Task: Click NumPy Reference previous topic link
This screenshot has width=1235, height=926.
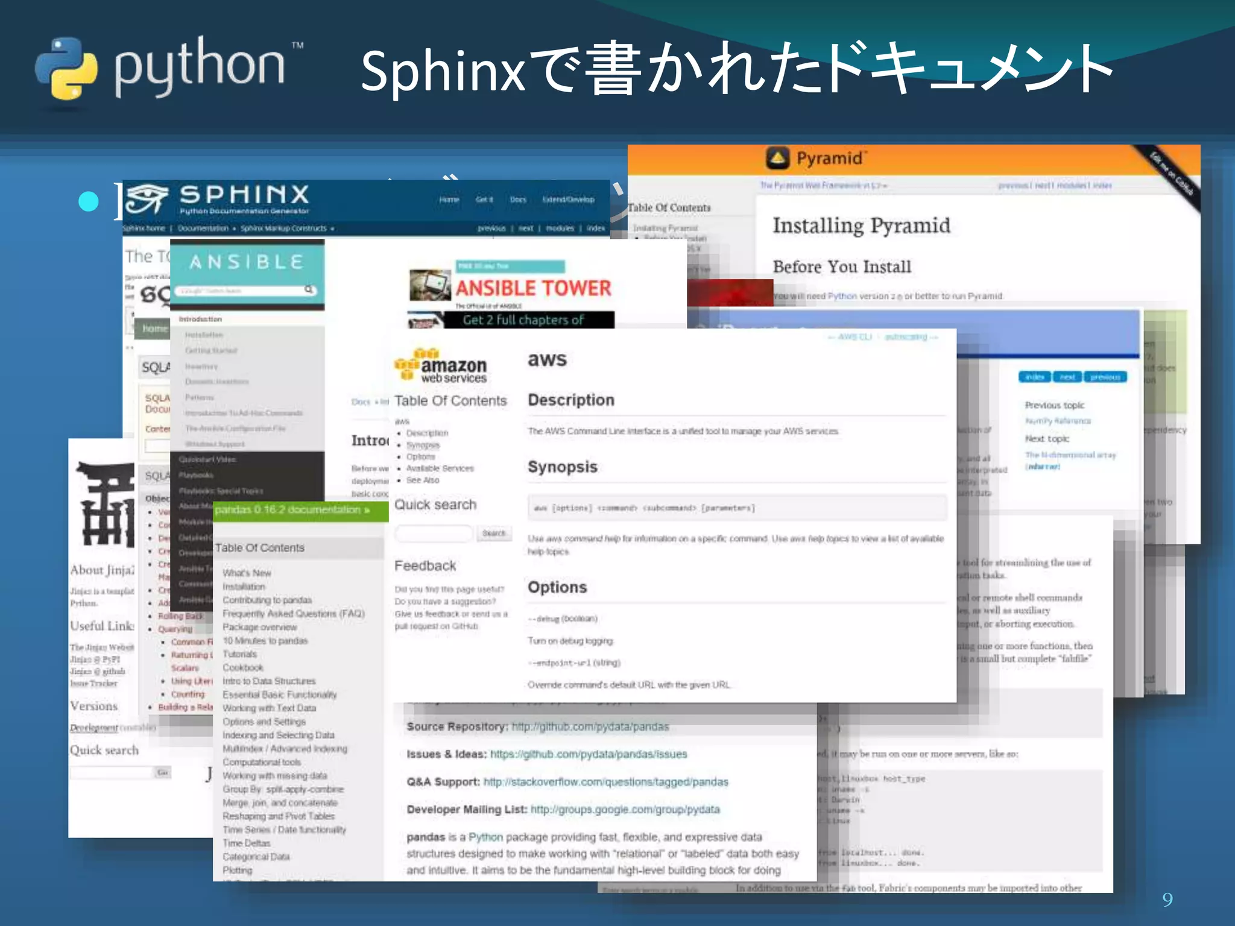Action: point(1058,421)
